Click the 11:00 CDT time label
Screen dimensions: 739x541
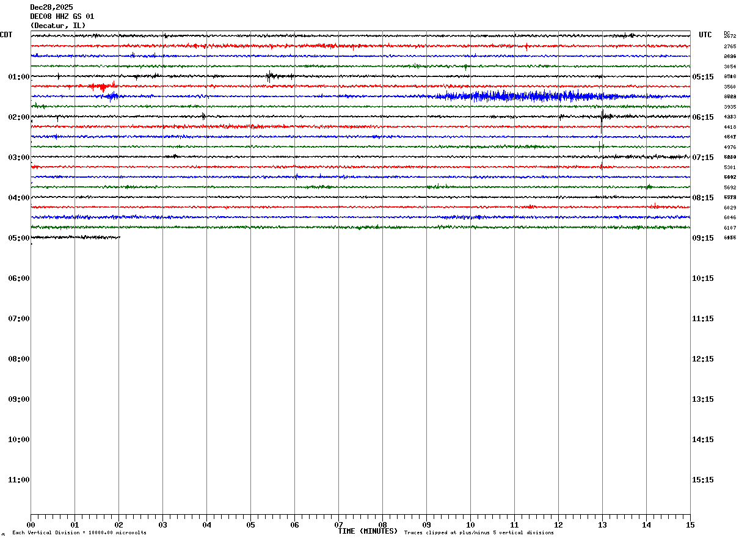[19, 480]
